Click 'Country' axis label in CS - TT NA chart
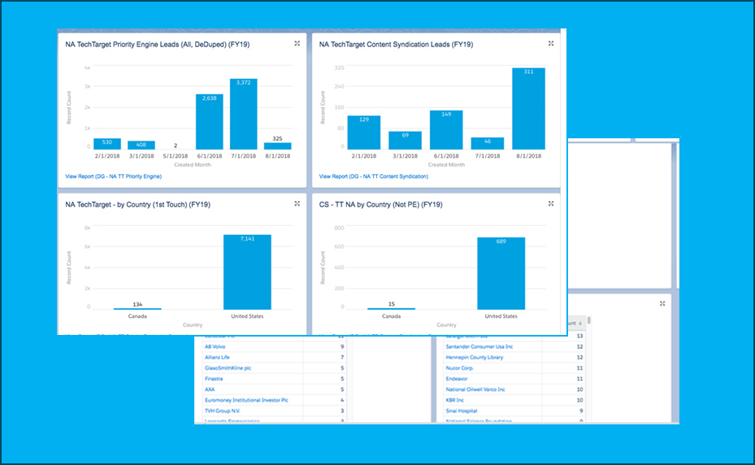 [x=446, y=325]
